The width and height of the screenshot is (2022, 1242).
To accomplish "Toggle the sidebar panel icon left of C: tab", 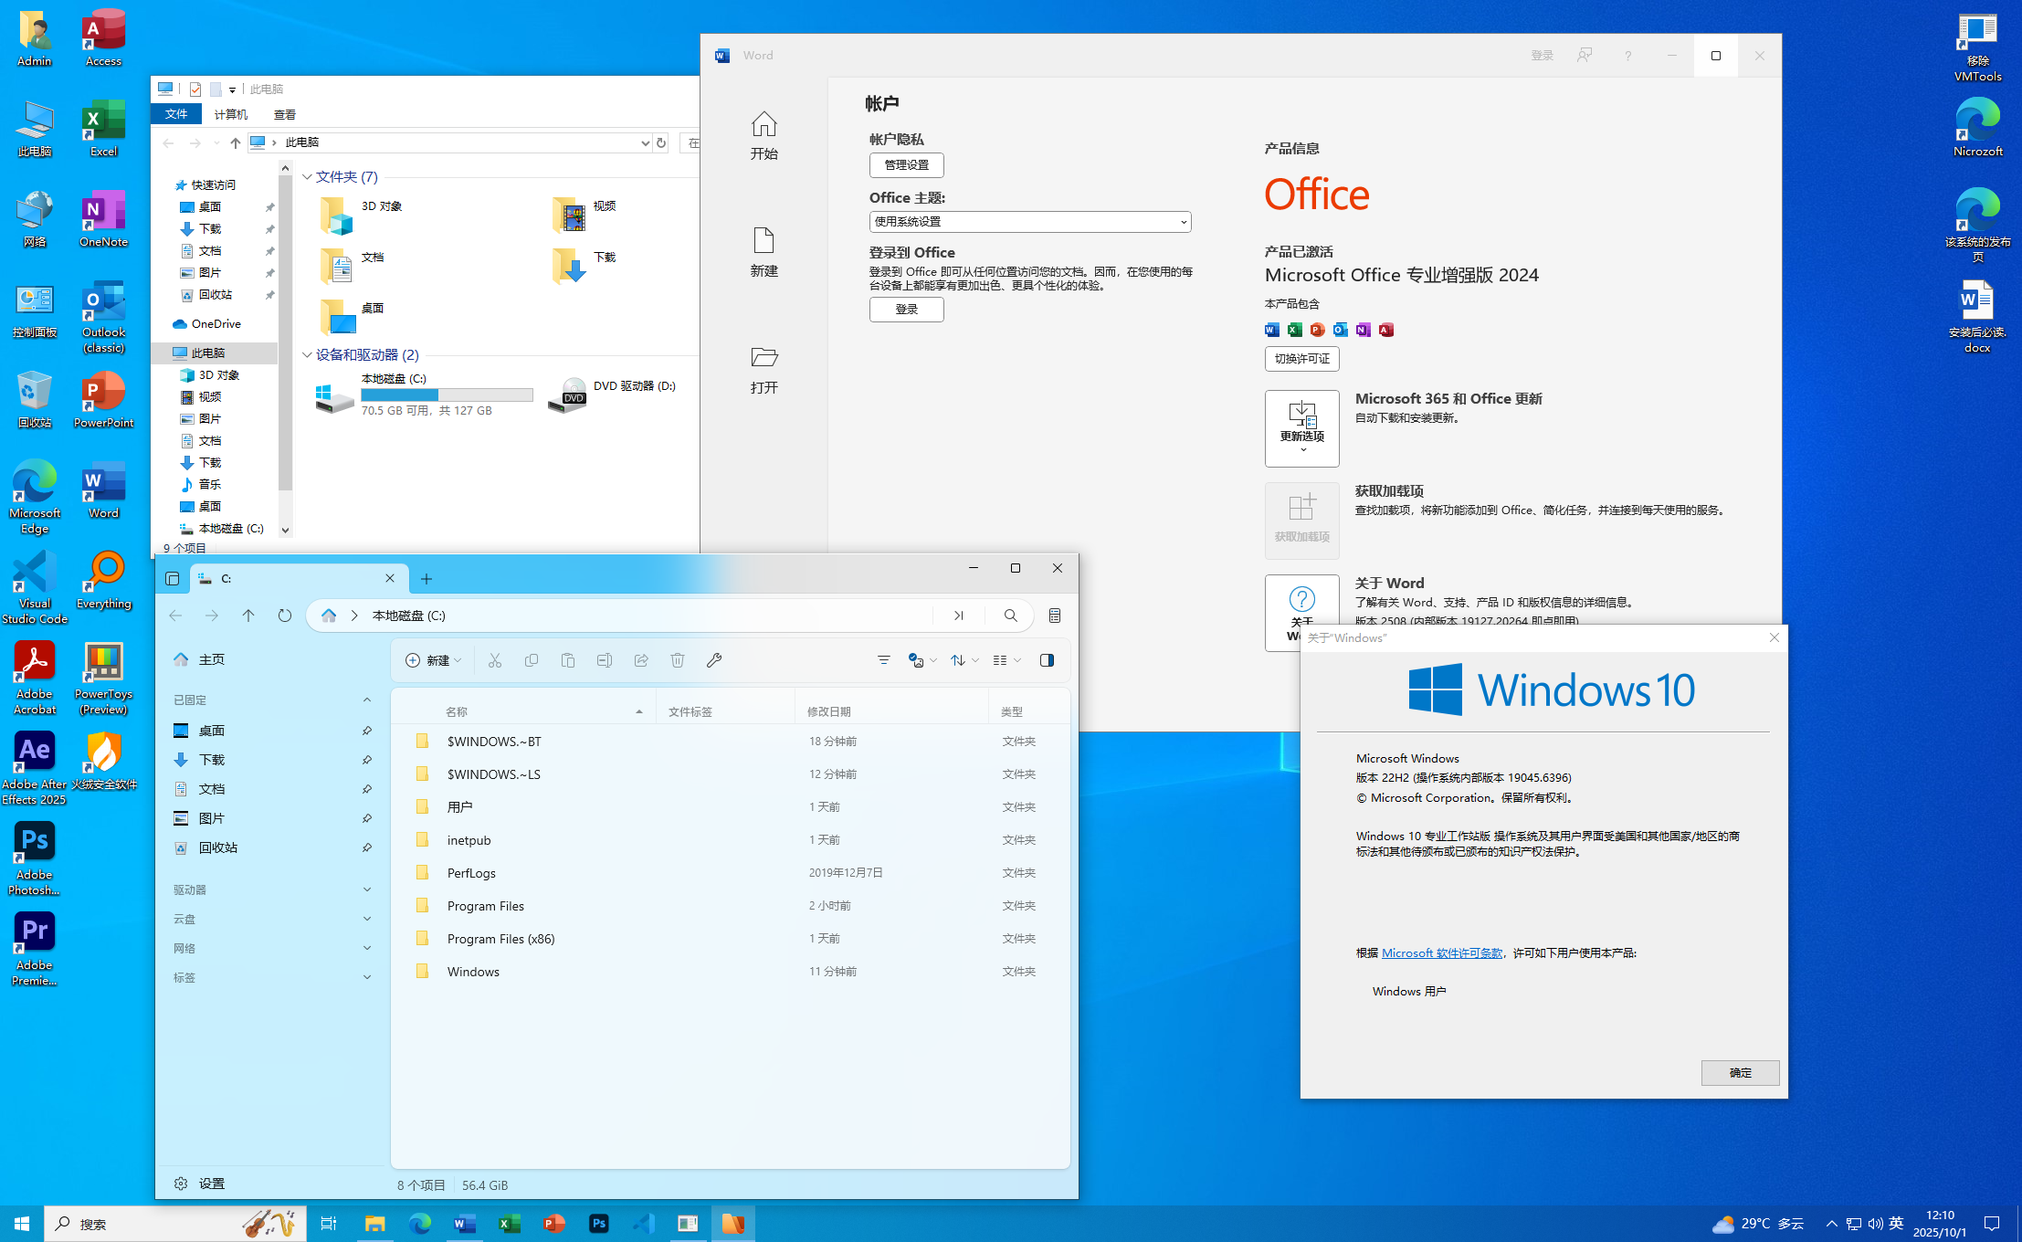I will (173, 579).
